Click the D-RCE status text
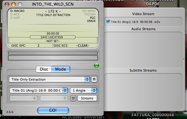 pyautogui.click(x=16, y=14)
